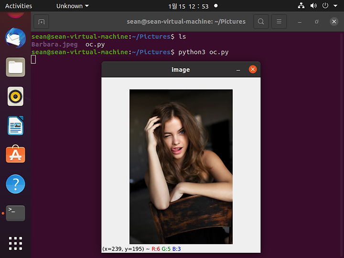The height and width of the screenshot is (258, 344).
Task: Close the image window with the orange button
Action: (253, 69)
